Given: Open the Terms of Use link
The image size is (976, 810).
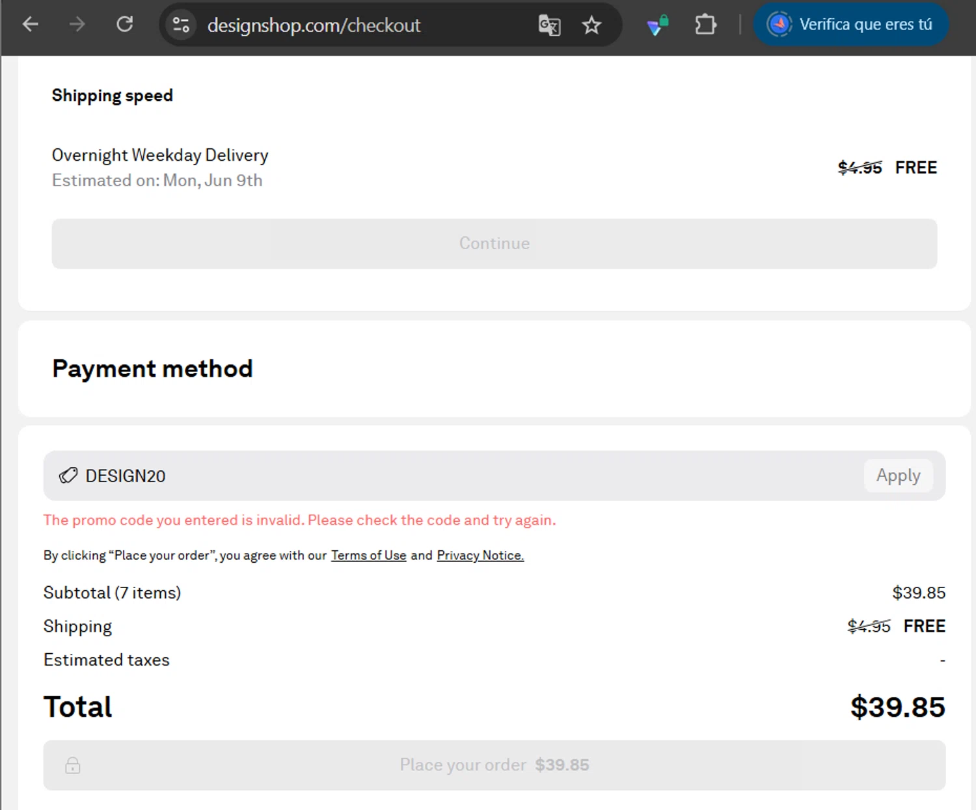Looking at the screenshot, I should pos(368,555).
